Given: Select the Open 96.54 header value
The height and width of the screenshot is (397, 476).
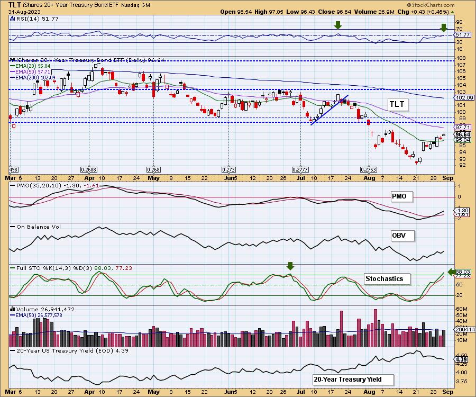Looking at the screenshot, I should 236,12.
